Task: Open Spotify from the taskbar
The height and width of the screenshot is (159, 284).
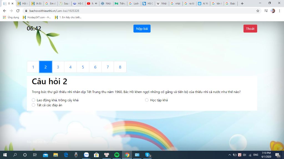Action: (117, 155)
